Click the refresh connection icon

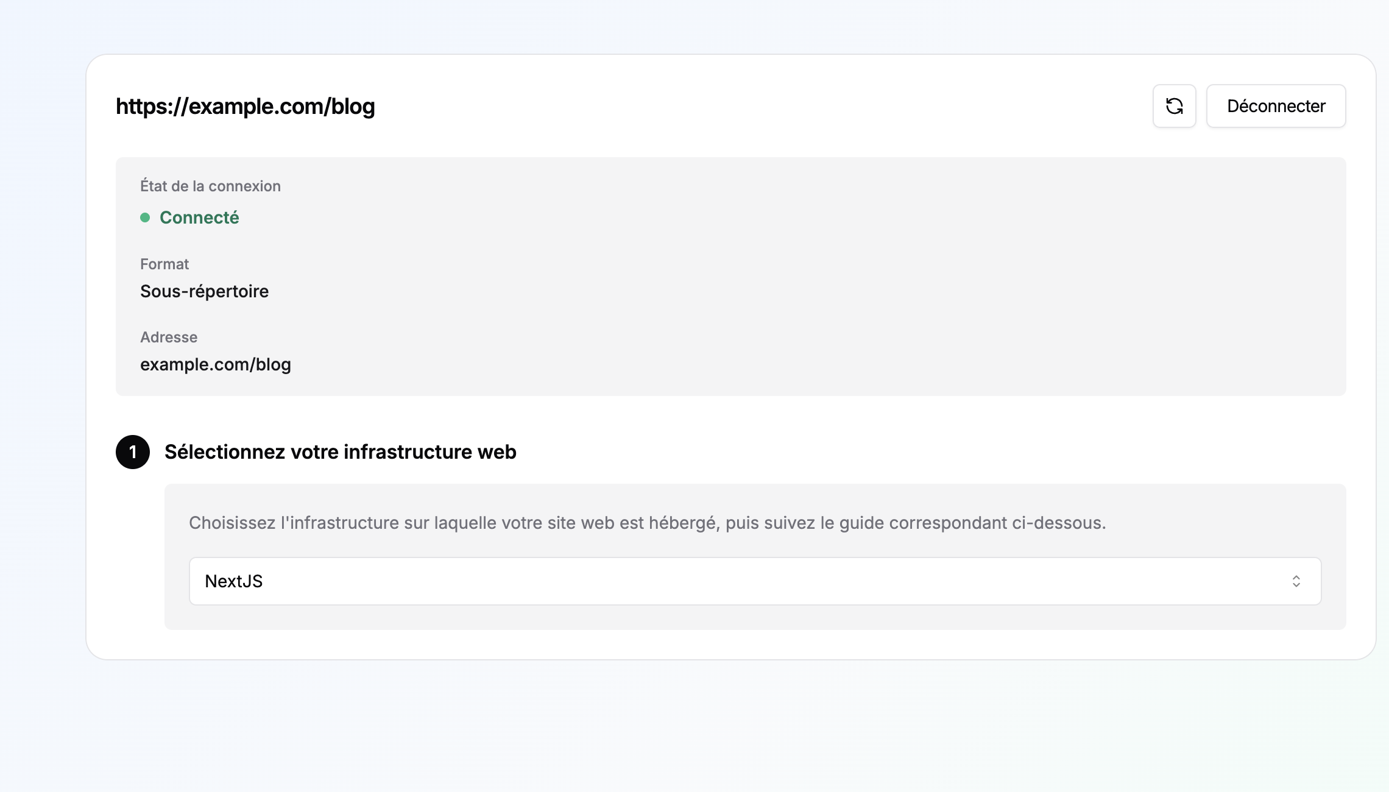click(1174, 106)
